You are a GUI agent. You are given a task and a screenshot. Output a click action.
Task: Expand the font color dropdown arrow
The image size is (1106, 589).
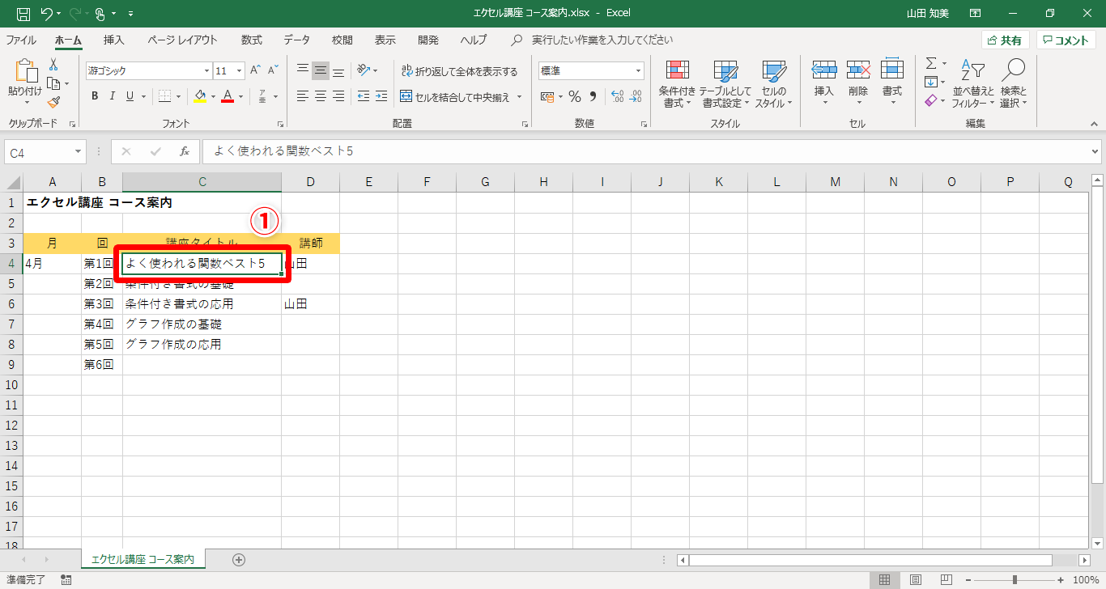[241, 96]
